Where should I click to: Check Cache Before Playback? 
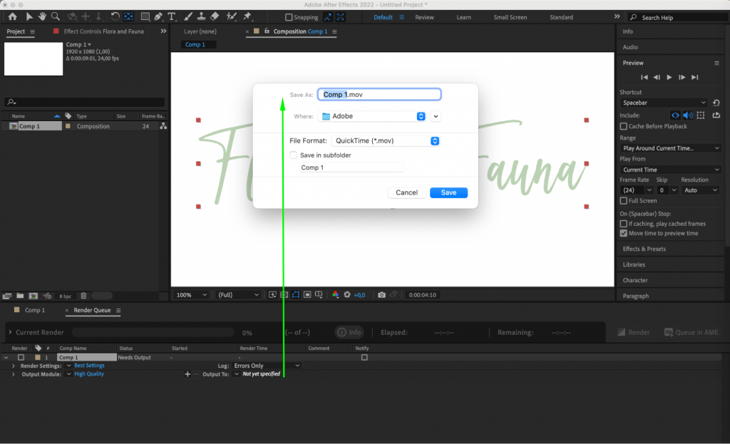coord(623,126)
